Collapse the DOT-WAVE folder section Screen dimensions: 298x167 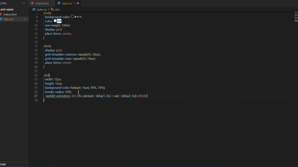(x=7, y=9)
